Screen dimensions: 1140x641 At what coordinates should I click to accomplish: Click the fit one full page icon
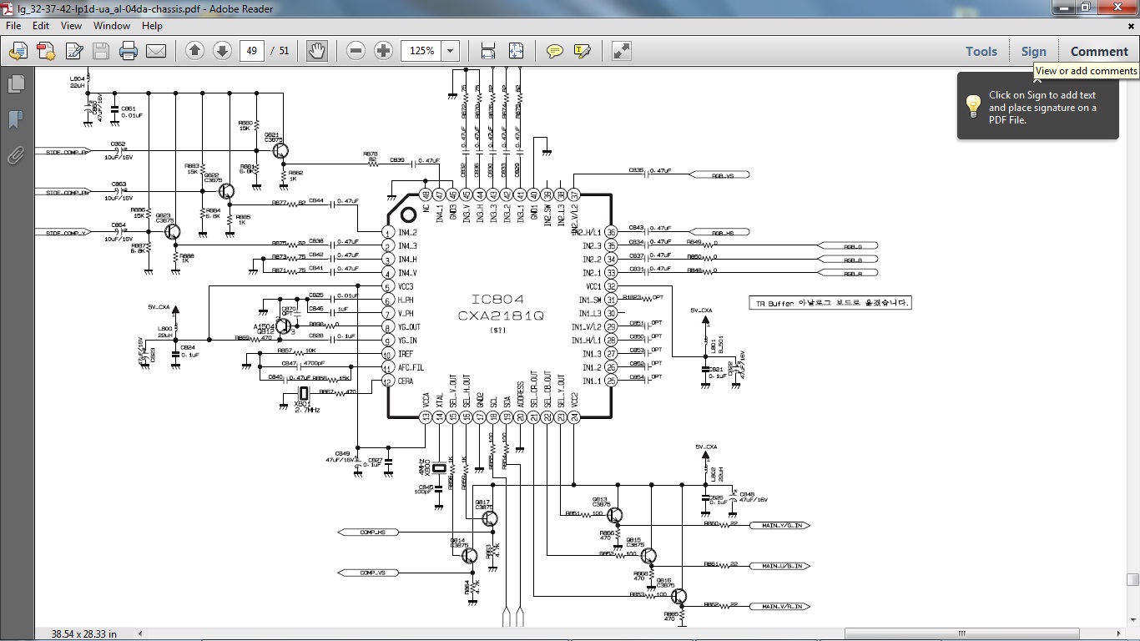pyautogui.click(x=517, y=51)
